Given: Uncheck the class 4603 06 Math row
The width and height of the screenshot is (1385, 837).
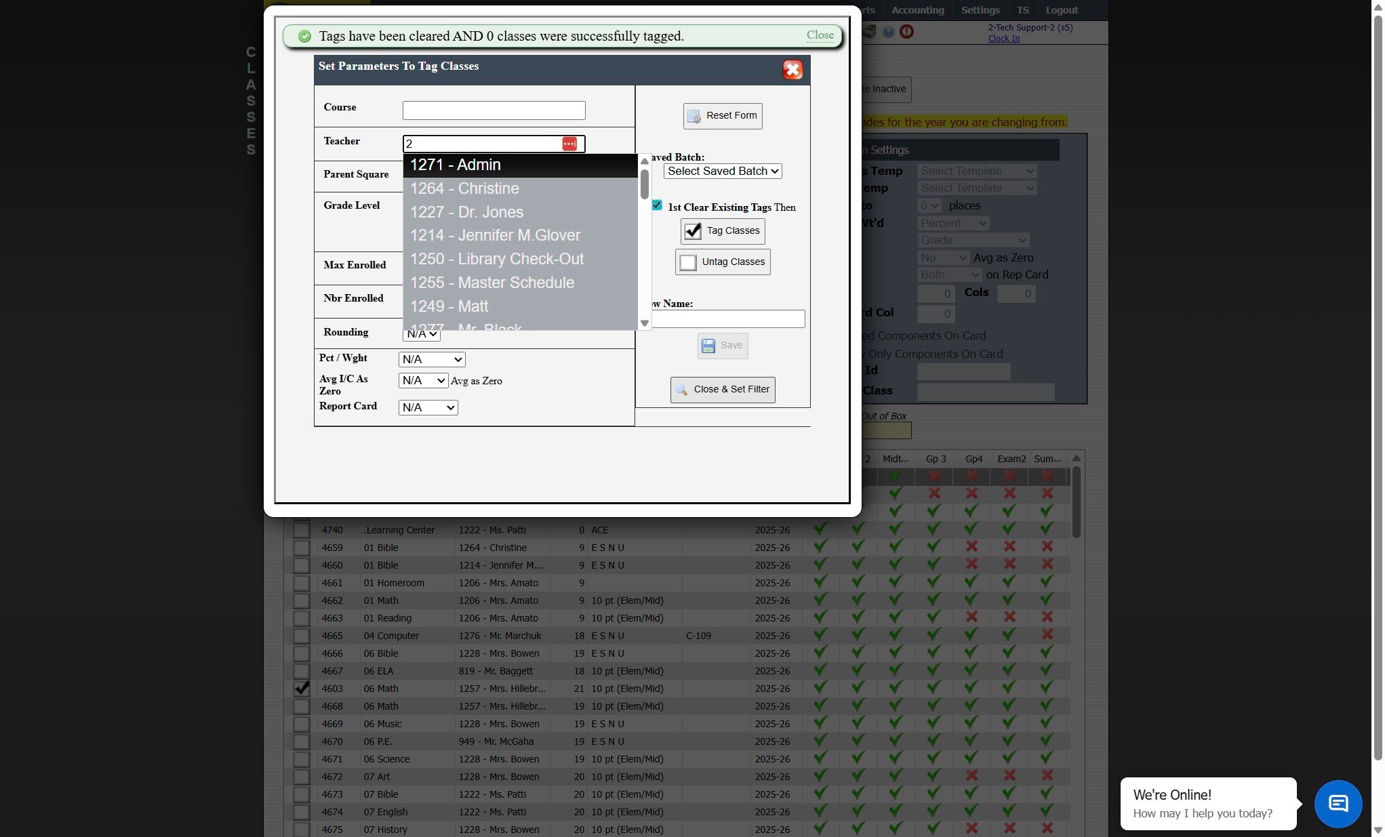Looking at the screenshot, I should tap(302, 689).
